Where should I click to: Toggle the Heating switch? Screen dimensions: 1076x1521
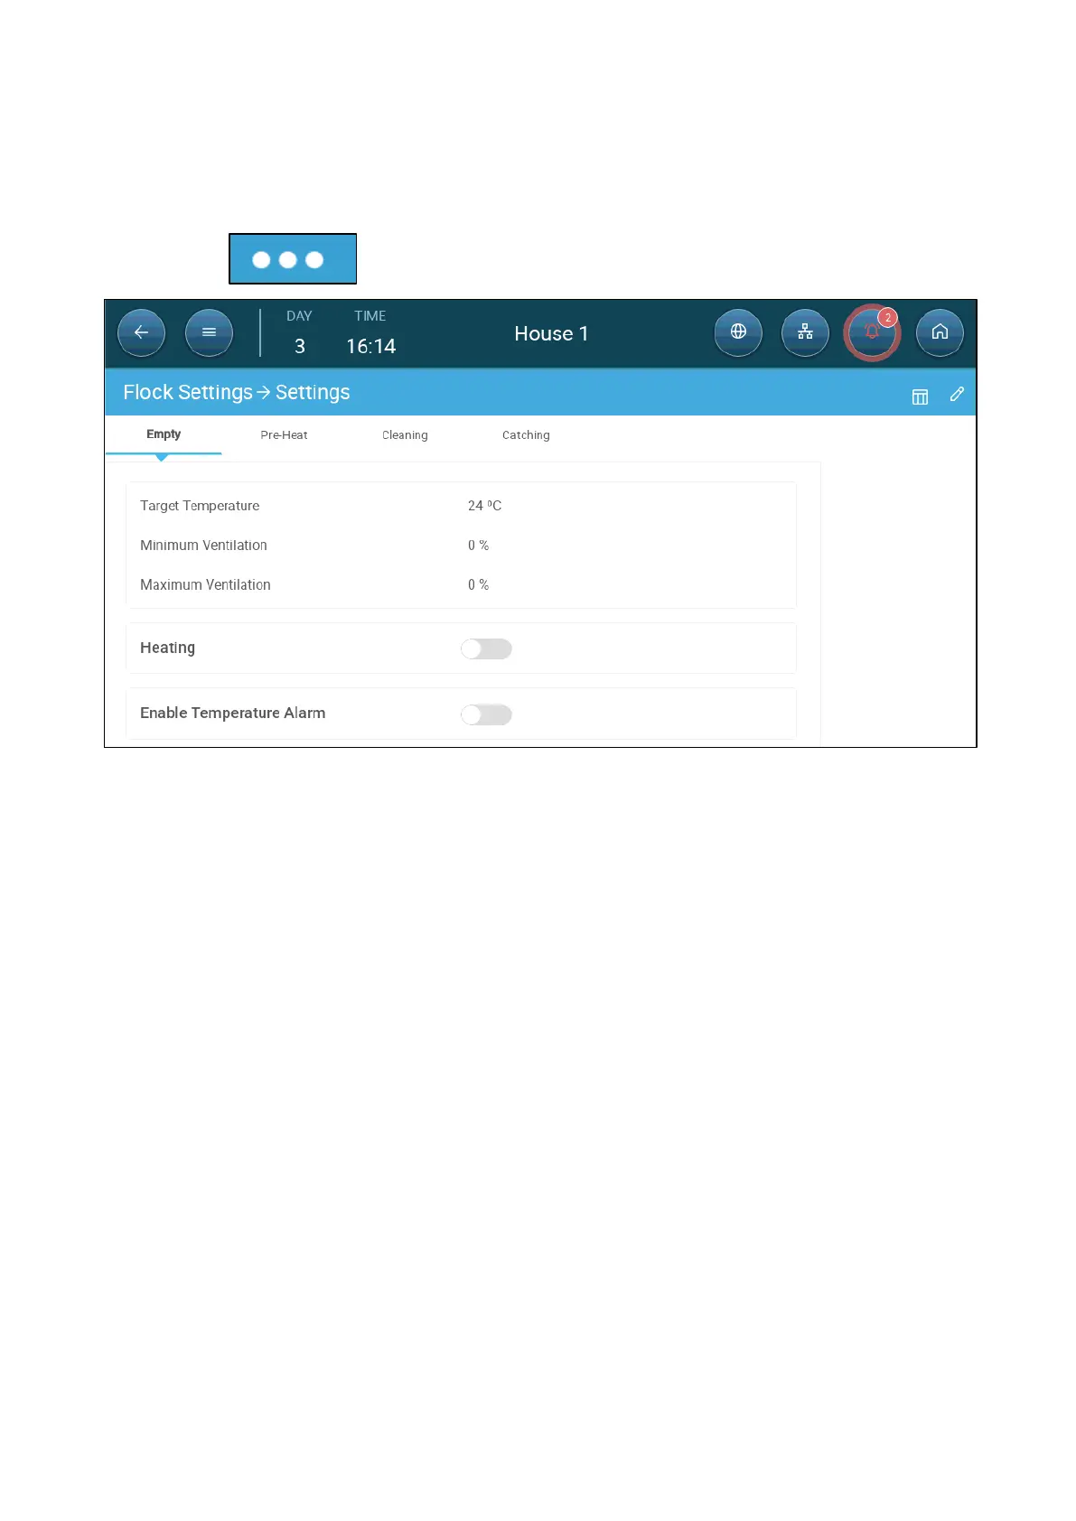[x=486, y=649]
